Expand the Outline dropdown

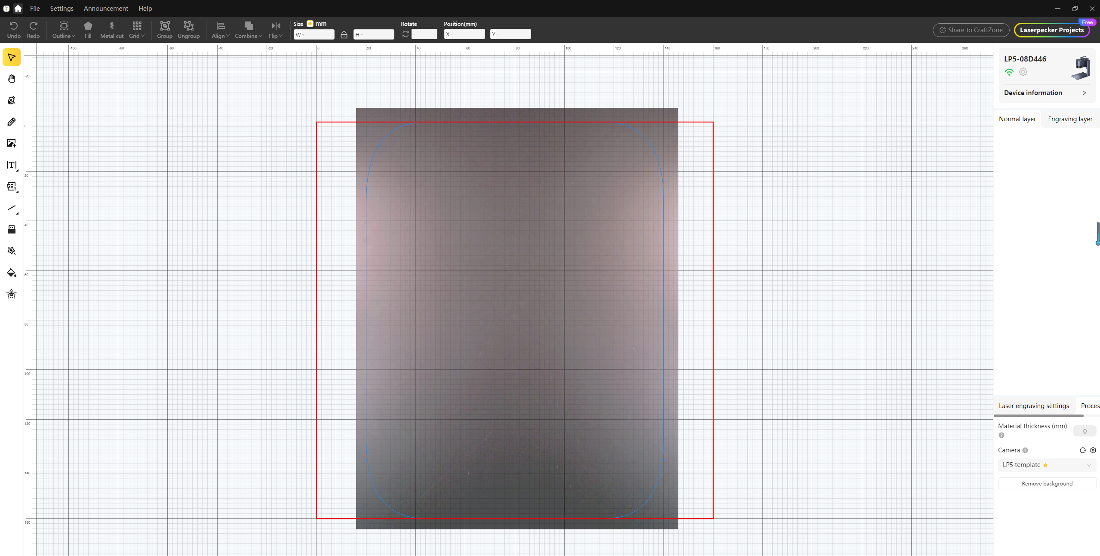(64, 30)
